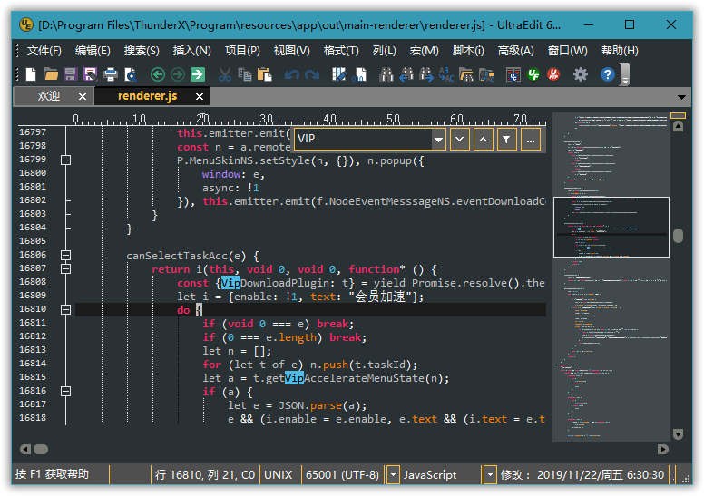
Task: Collapse the code fold at line 16799
Action: pyautogui.click(x=65, y=160)
